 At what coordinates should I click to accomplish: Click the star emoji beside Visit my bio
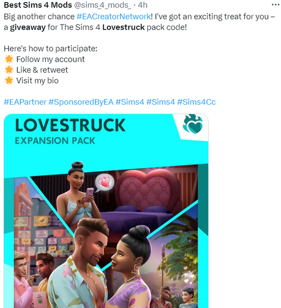click(9, 81)
